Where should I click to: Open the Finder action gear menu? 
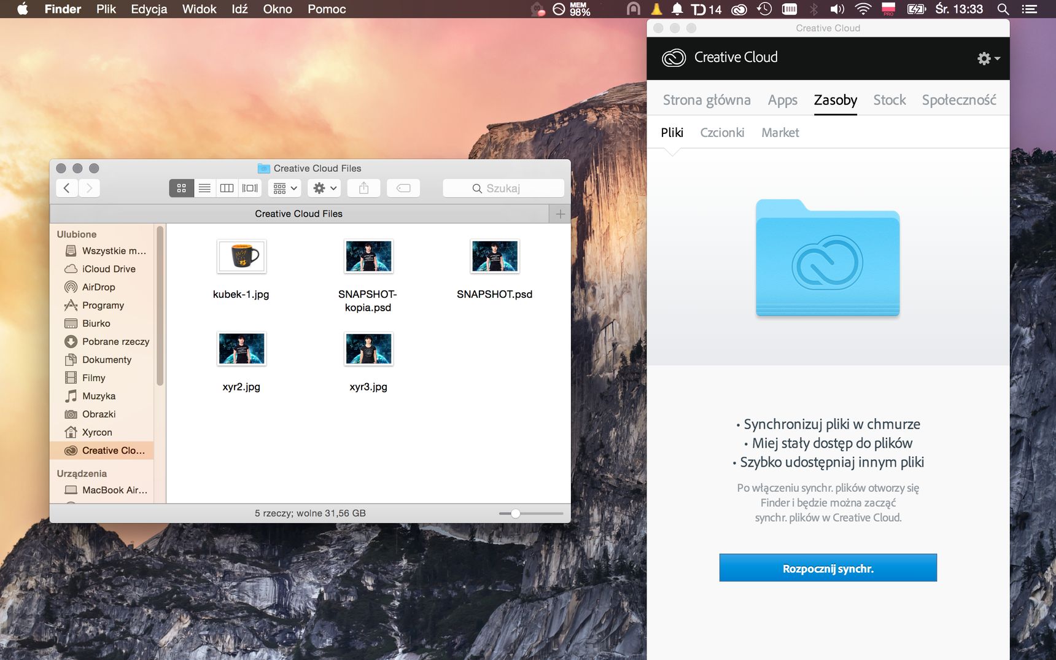324,188
